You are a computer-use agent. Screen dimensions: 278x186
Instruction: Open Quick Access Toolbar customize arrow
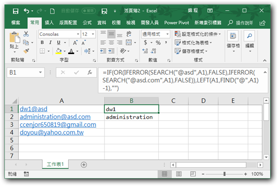(115, 11)
